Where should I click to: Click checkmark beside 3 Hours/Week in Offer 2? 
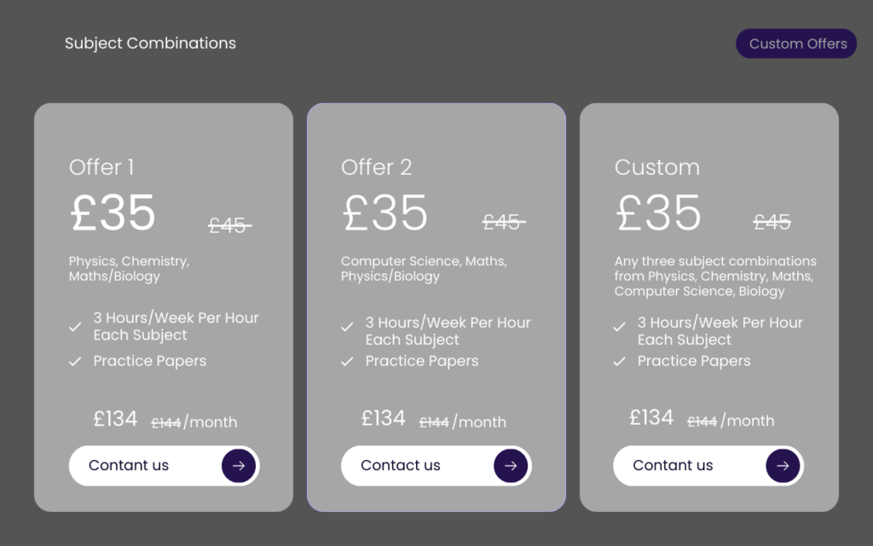click(348, 327)
